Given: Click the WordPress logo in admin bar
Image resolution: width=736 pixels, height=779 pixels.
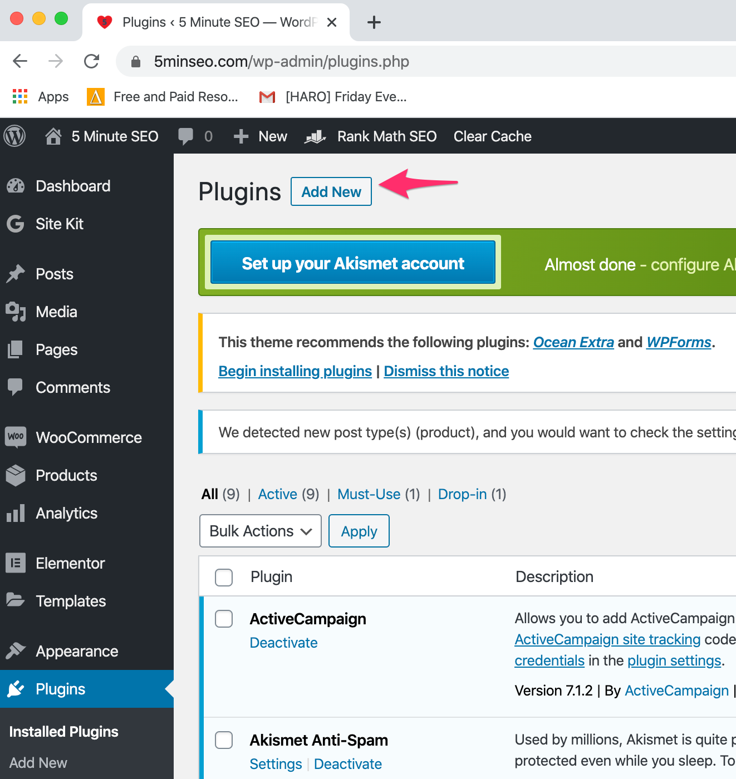Looking at the screenshot, I should [15, 136].
